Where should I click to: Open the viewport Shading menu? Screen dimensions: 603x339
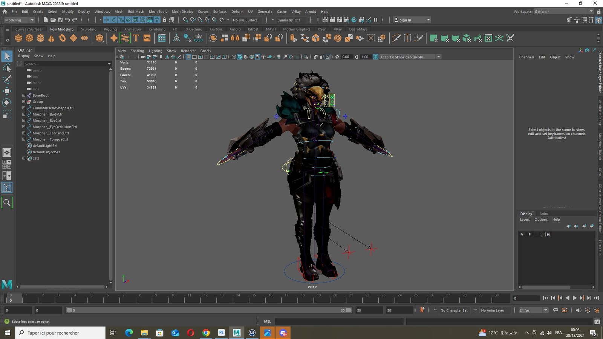[x=137, y=51]
